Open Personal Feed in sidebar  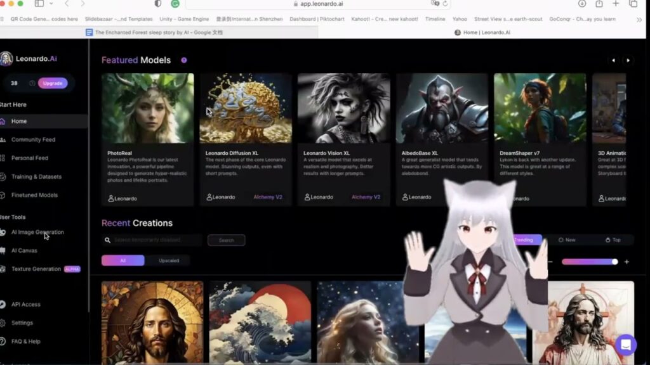pos(29,158)
